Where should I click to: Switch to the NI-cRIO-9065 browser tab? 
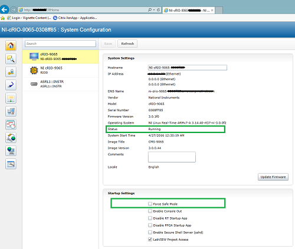189,10
